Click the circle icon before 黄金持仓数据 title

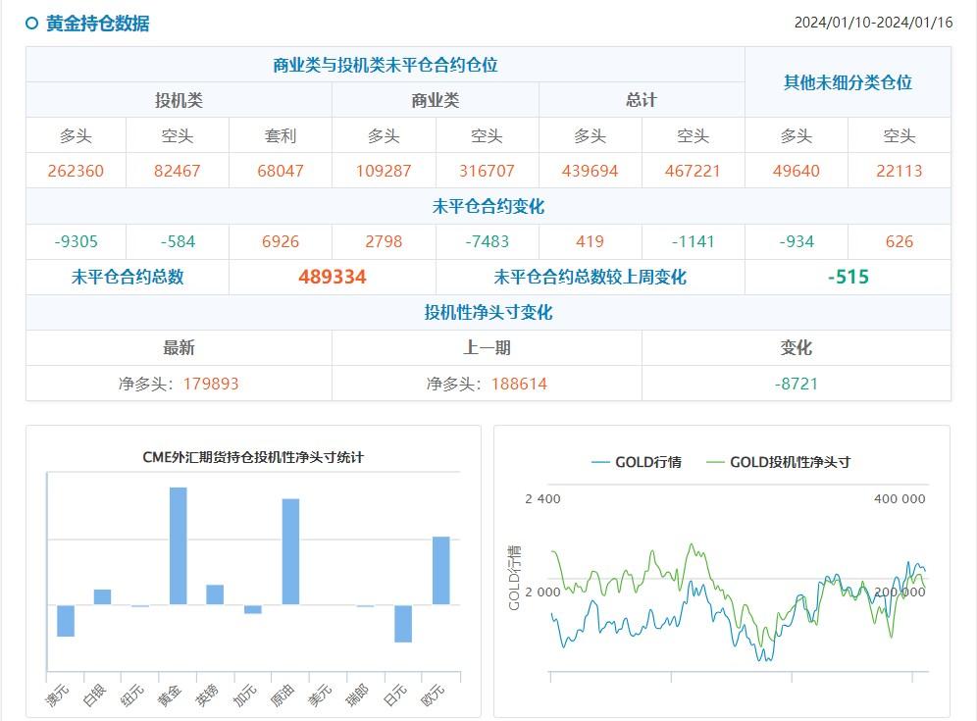click(30, 20)
